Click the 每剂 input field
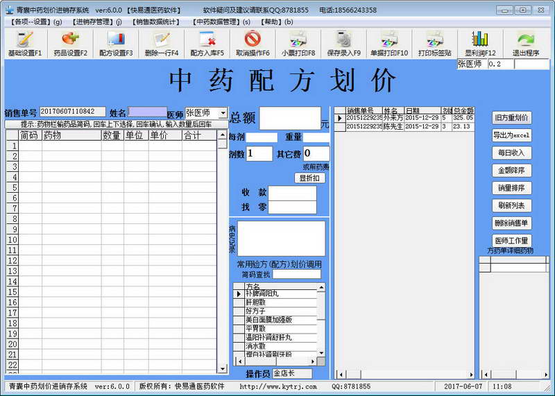 pos(262,137)
